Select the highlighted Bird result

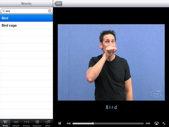click(26, 18)
